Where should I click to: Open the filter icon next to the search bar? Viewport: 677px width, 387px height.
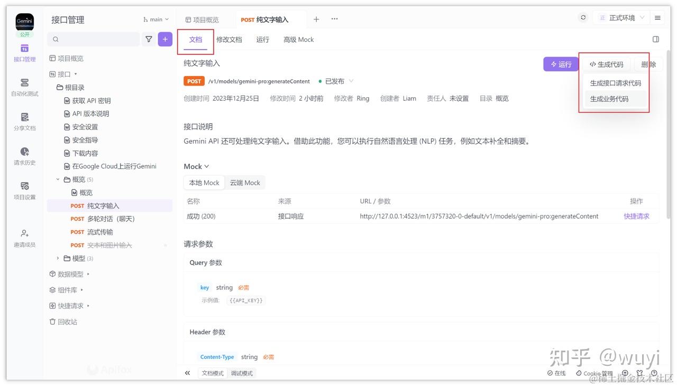tap(149, 39)
